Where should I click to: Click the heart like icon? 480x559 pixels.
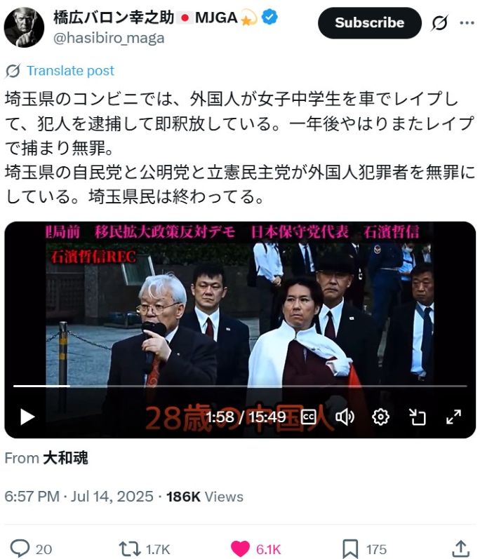point(240,549)
